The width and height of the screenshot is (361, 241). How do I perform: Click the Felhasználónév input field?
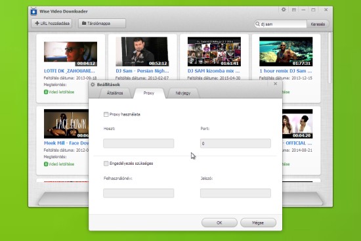tap(138, 193)
